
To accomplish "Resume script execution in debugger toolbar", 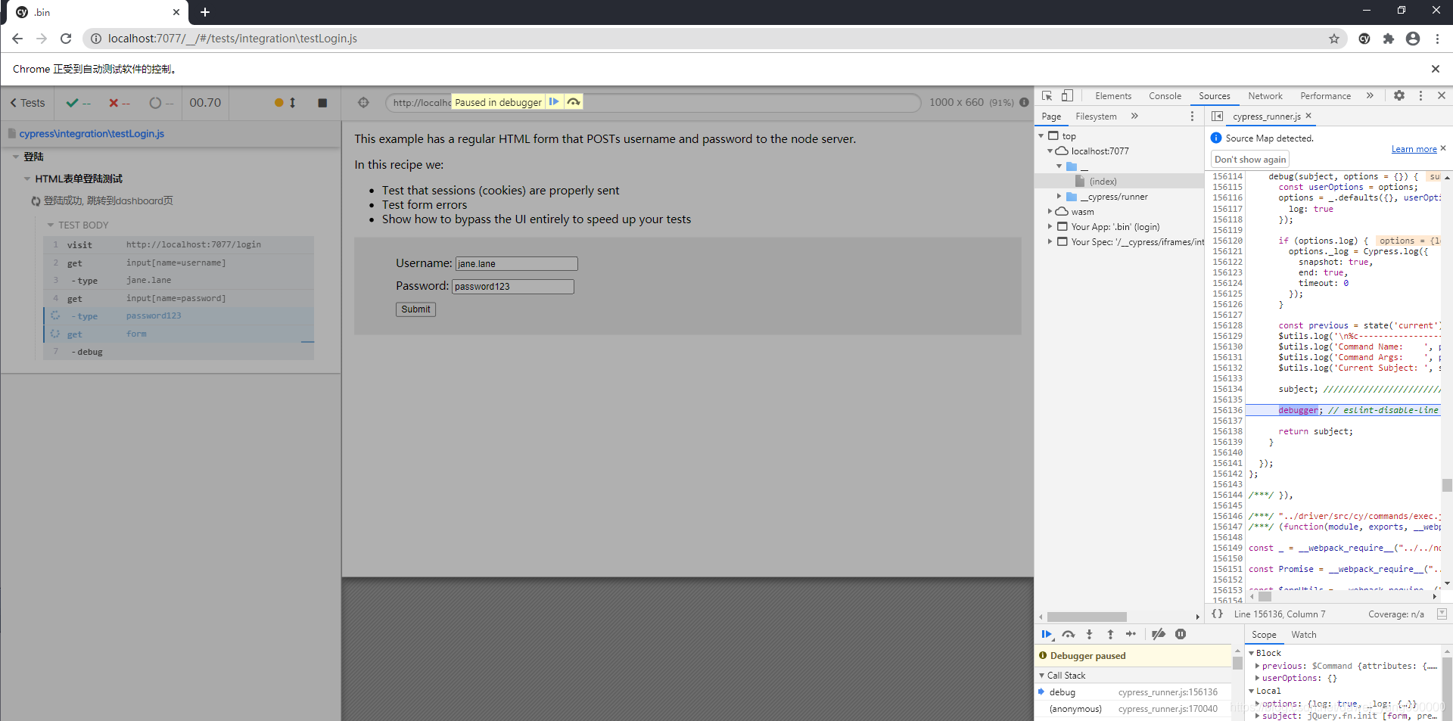I will point(1047,635).
